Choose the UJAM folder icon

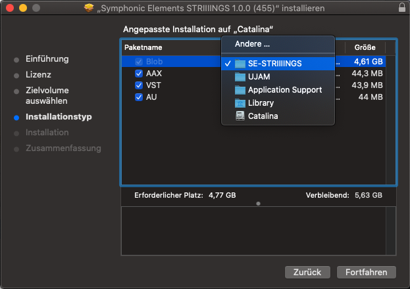pos(240,77)
